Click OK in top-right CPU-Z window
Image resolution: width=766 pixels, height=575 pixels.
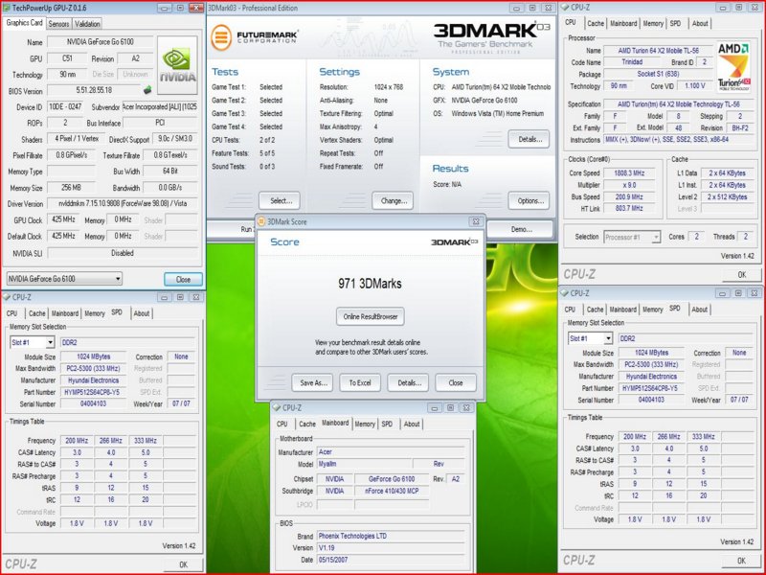(x=741, y=275)
